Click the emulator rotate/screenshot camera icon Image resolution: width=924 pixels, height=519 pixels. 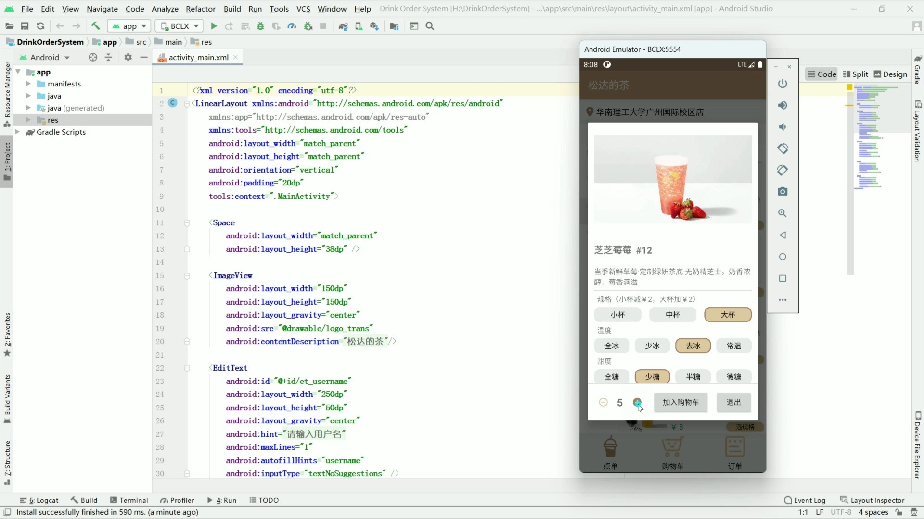pyautogui.click(x=783, y=191)
